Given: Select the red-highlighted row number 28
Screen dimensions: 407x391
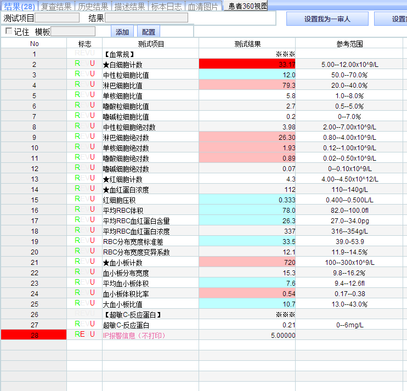Looking at the screenshot, I should [34, 335].
